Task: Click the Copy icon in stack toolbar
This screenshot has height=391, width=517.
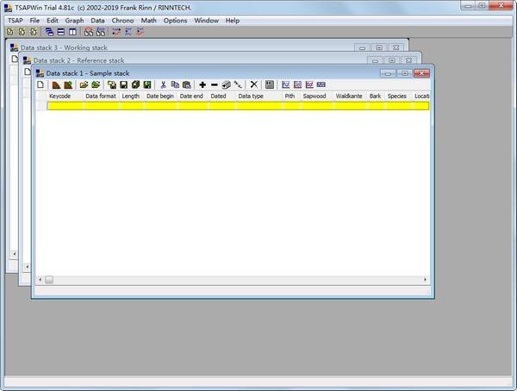Action: tap(175, 84)
